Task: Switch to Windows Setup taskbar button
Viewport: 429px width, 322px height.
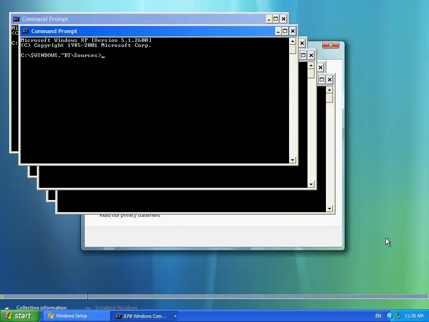Action: (77, 316)
